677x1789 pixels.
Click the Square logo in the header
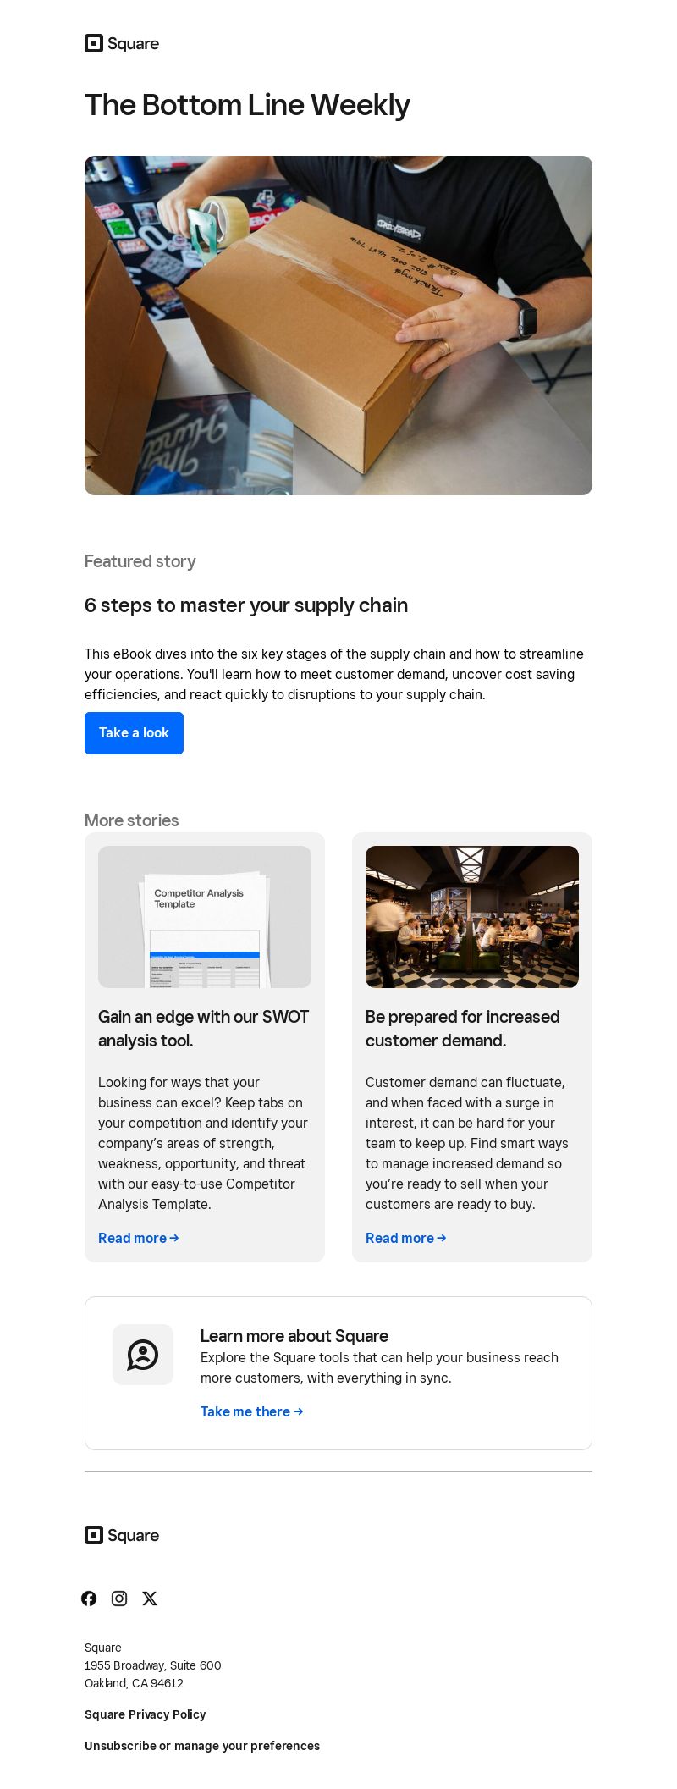point(122,43)
